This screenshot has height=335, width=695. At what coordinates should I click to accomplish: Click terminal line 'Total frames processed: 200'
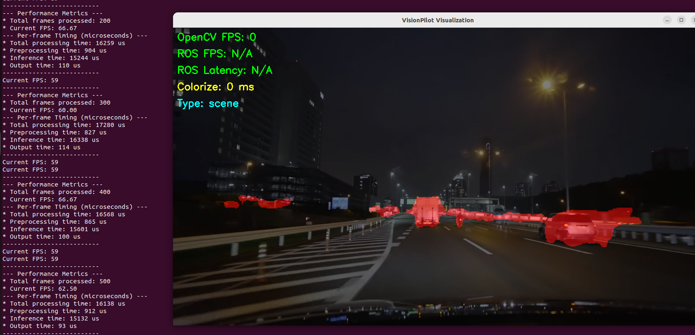point(60,21)
